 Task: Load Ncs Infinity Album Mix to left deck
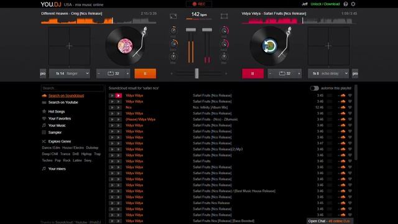tap(112, 108)
